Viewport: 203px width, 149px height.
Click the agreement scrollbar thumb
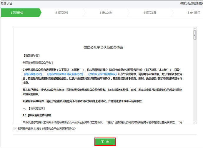click(x=195, y=35)
